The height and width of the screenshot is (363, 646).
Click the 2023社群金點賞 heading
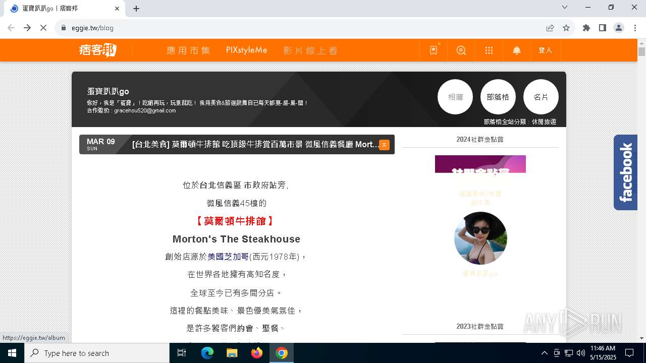click(x=480, y=327)
